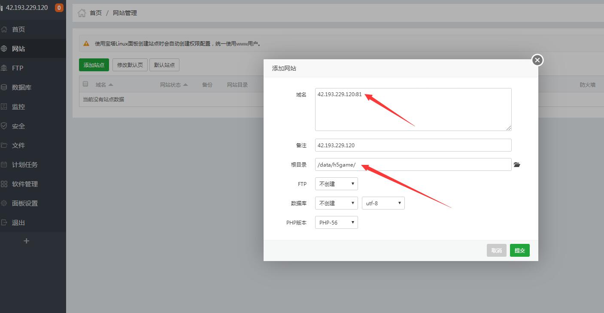The height and width of the screenshot is (313, 604).
Task: Open 面板设置 in the sidebar menu
Action: (x=24, y=203)
